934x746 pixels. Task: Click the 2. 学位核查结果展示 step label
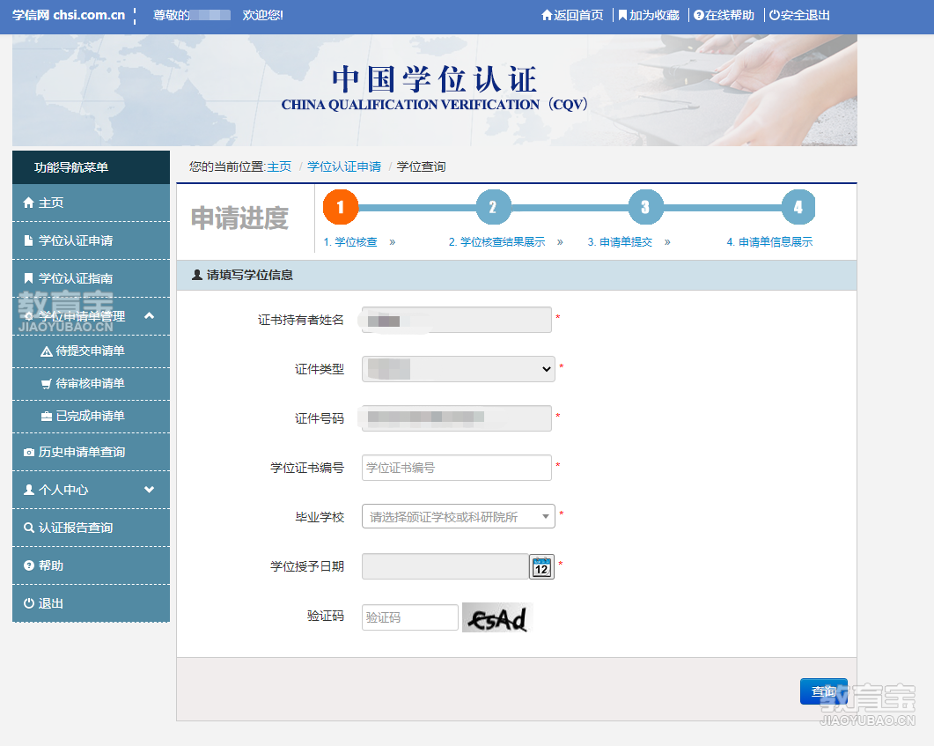point(496,242)
